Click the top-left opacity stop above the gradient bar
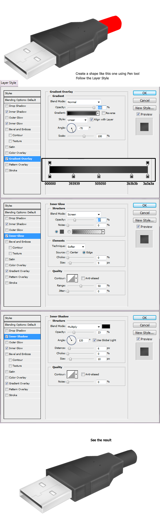The width and height of the screenshot is (160, 529). pyautogui.click(x=50, y=163)
